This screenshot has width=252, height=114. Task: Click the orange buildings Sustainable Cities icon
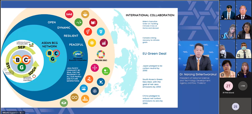click(x=85, y=99)
